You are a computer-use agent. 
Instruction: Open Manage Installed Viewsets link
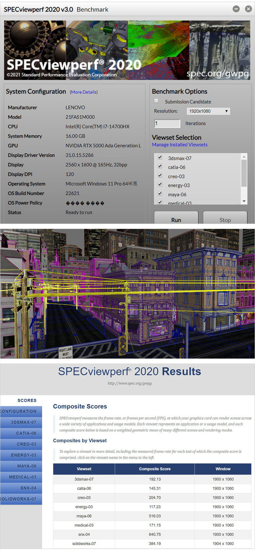tap(180, 145)
